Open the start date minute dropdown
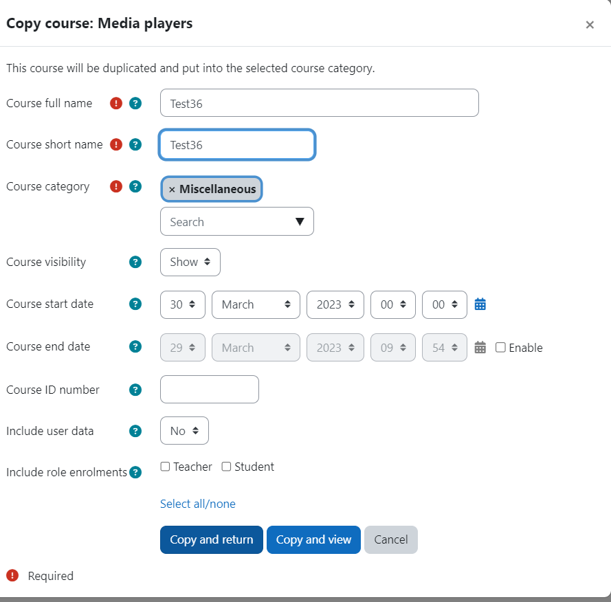611x602 pixels. pos(444,304)
